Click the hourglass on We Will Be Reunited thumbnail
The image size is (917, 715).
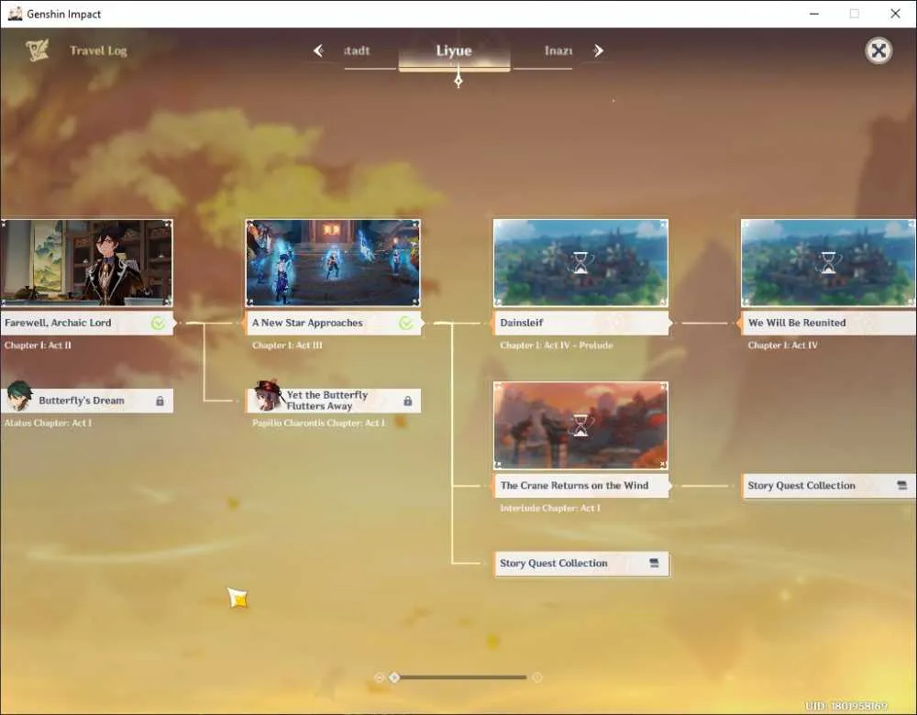coord(828,263)
